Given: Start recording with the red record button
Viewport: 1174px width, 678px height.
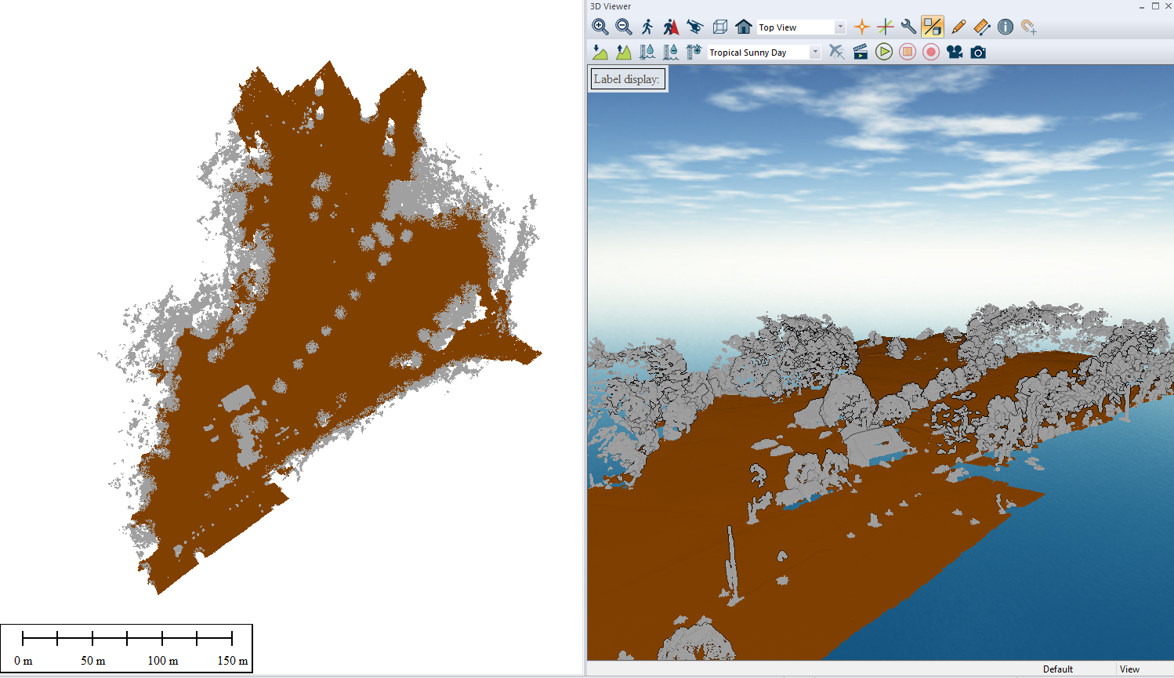Looking at the screenshot, I should coord(931,53).
